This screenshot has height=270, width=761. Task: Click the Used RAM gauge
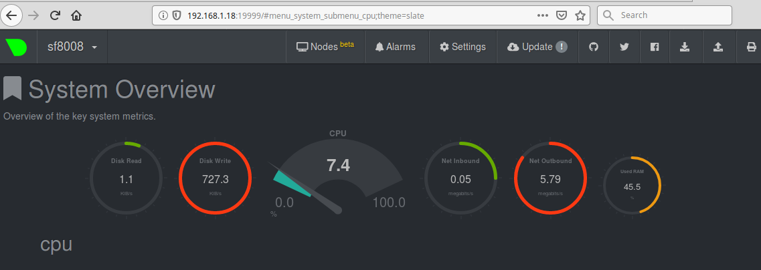[632, 186]
